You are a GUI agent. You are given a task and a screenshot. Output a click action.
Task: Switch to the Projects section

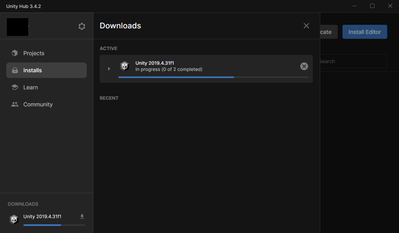pos(34,53)
